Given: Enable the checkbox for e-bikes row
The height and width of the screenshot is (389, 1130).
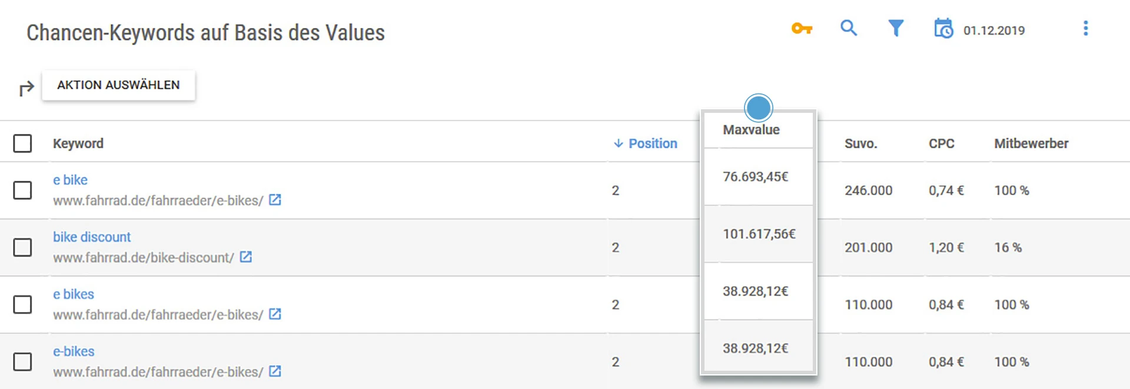Looking at the screenshot, I should tap(24, 362).
